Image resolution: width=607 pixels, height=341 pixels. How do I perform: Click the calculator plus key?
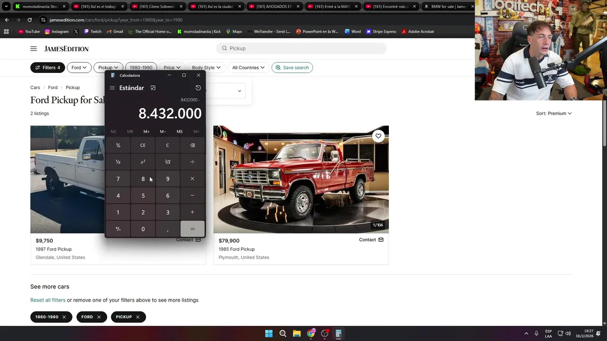(192, 212)
